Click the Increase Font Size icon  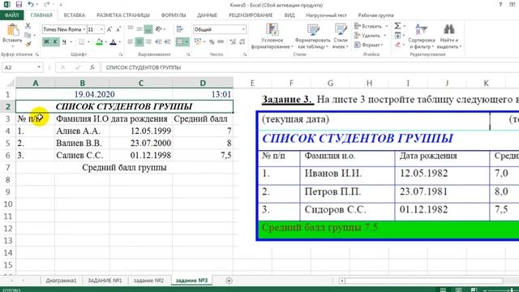pos(109,29)
